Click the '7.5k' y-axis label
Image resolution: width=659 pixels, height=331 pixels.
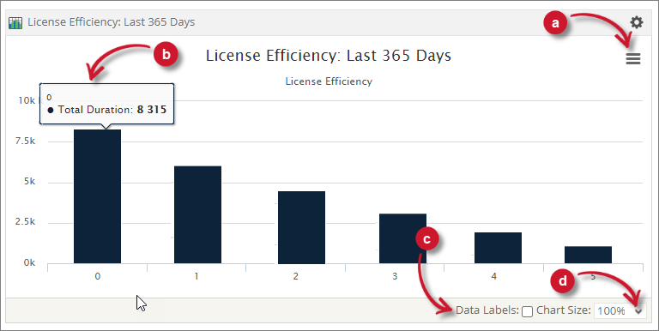point(25,141)
